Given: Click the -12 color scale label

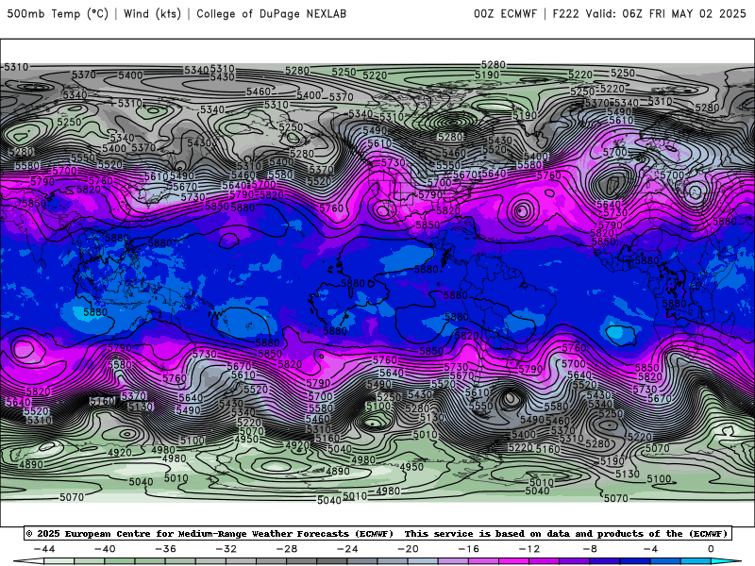Looking at the screenshot, I should click(x=529, y=549).
